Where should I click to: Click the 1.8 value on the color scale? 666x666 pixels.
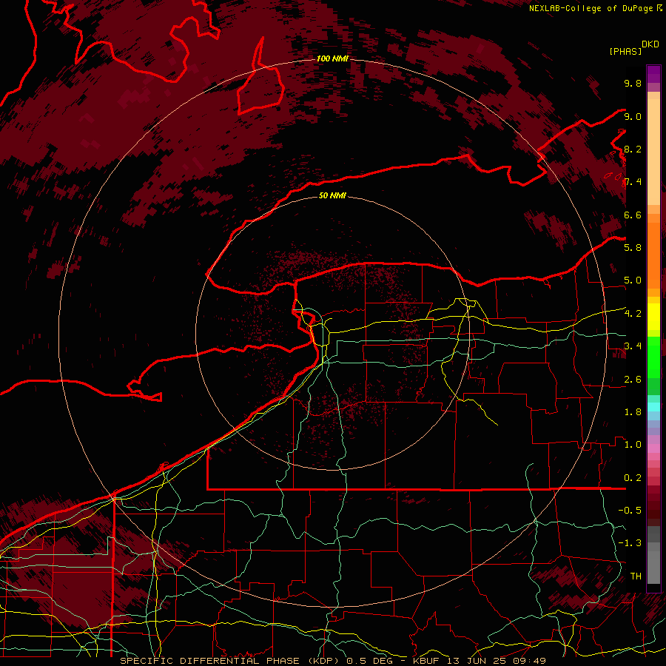[x=633, y=411]
